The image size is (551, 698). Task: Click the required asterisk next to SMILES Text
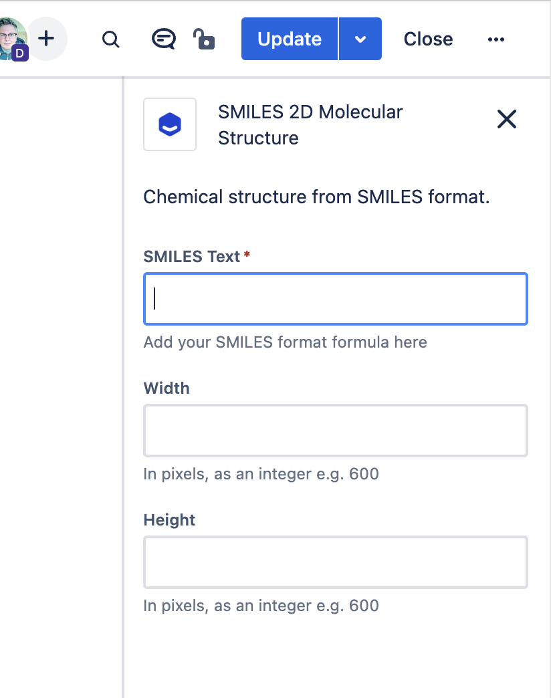[247, 254]
